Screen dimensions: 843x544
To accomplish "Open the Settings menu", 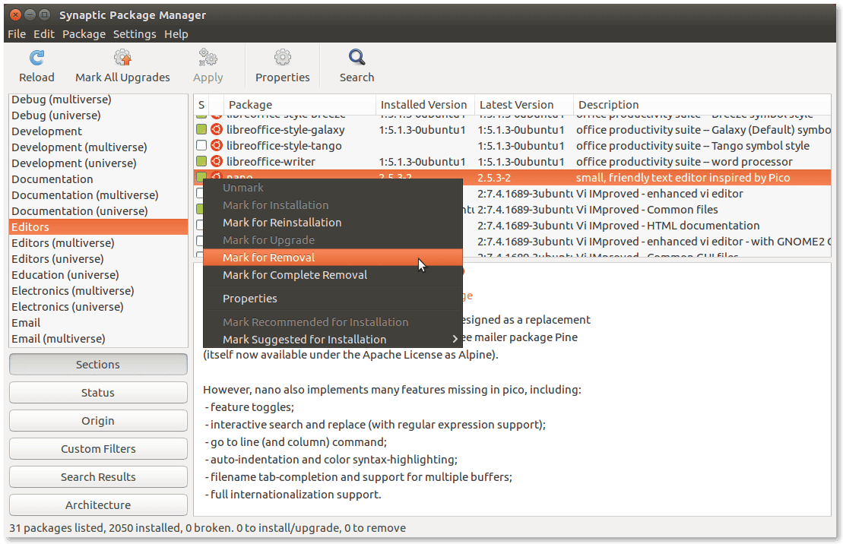I will 135,34.
